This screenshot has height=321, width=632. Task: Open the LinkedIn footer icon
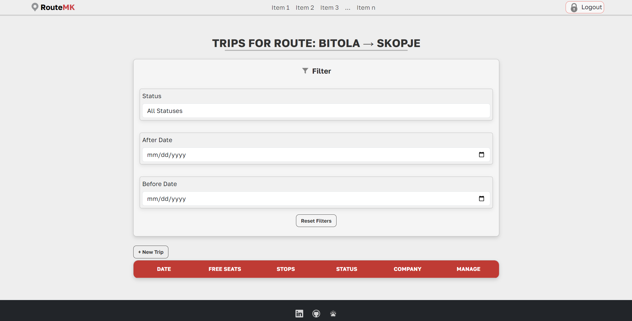pyautogui.click(x=299, y=313)
